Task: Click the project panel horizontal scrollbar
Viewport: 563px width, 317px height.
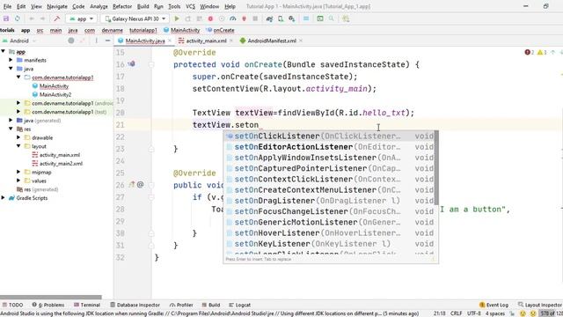Action: [51, 298]
